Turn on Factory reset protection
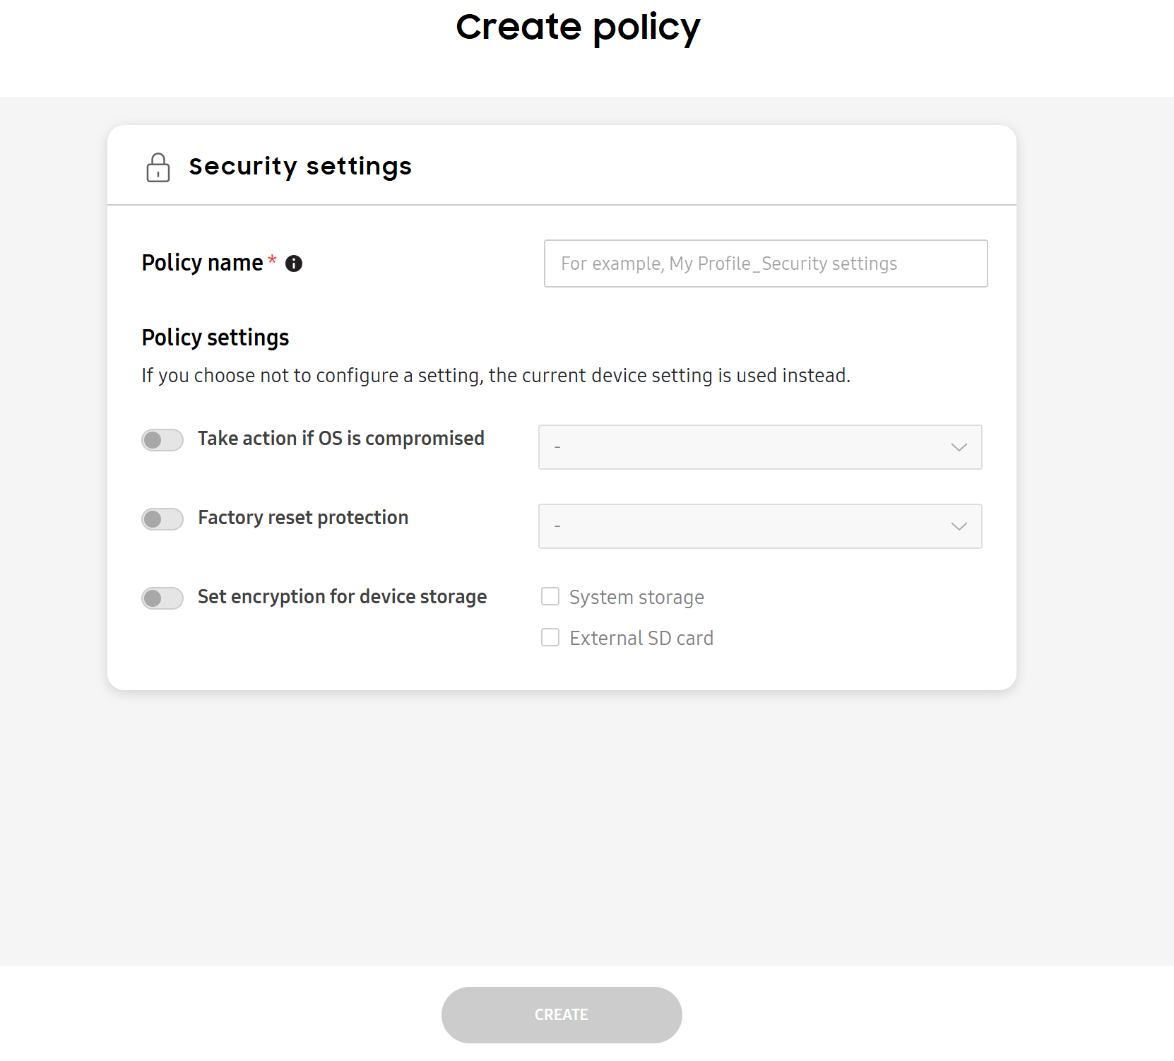The height and width of the screenshot is (1061, 1174). pyautogui.click(x=162, y=518)
